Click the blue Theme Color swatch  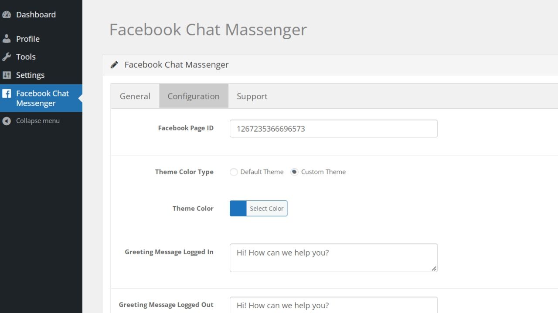[238, 209]
